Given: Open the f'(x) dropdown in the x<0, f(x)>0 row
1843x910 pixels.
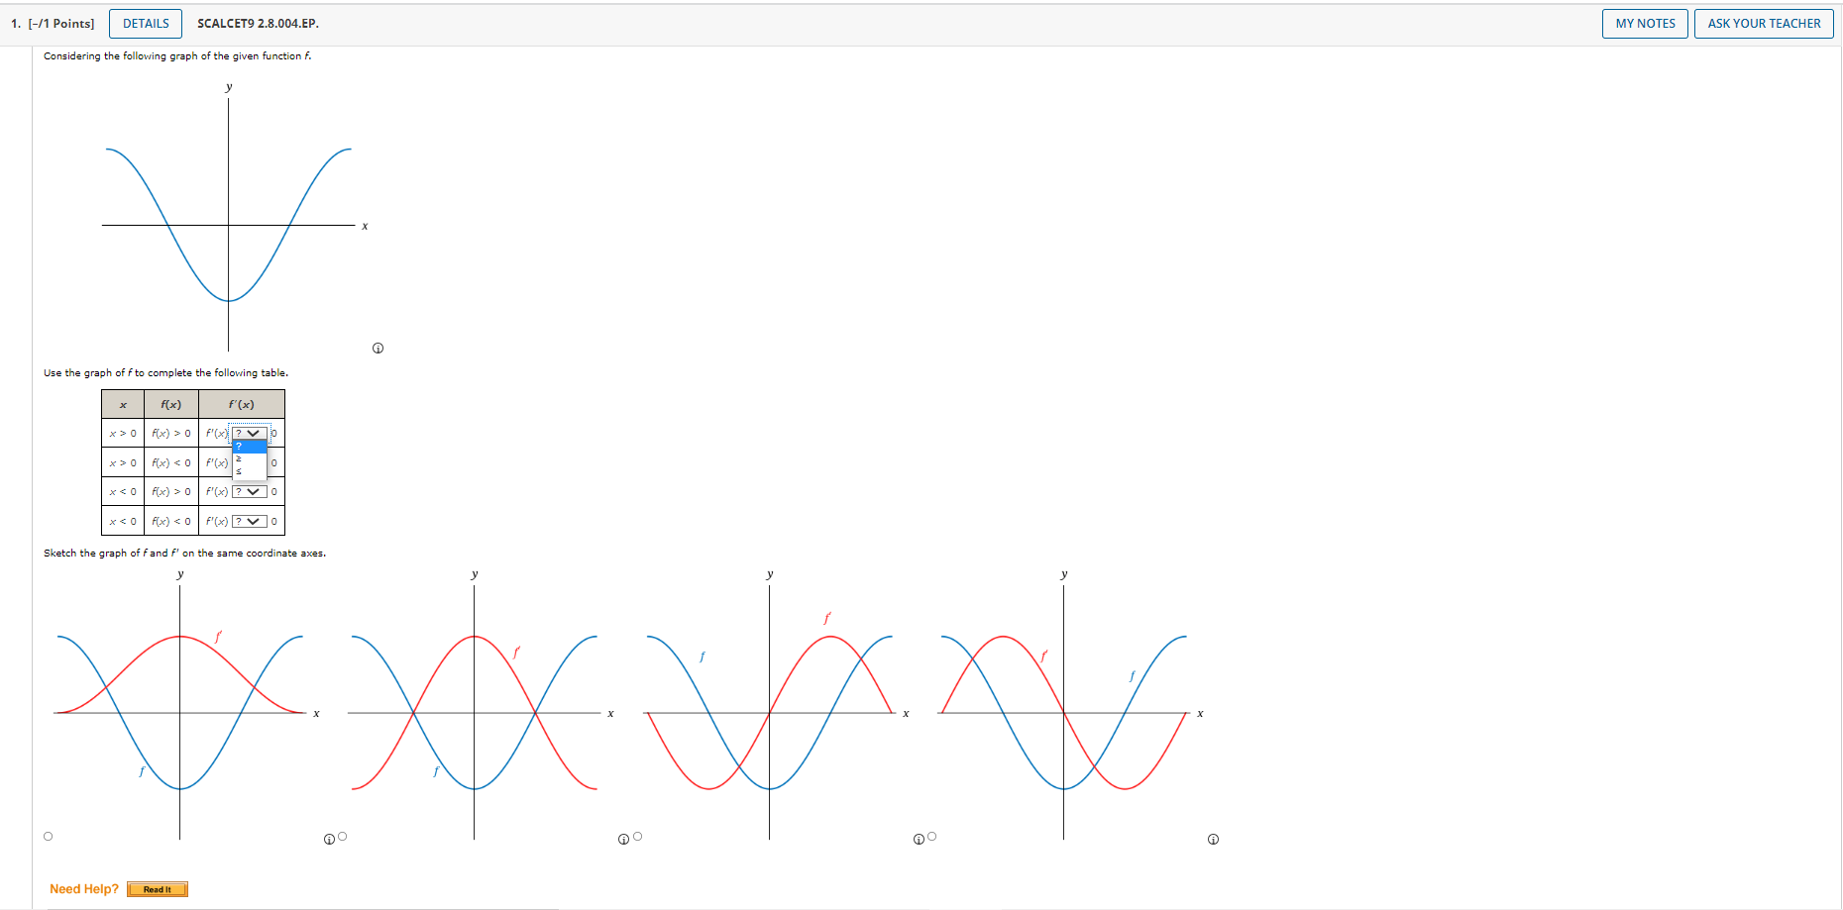Looking at the screenshot, I should [x=250, y=491].
